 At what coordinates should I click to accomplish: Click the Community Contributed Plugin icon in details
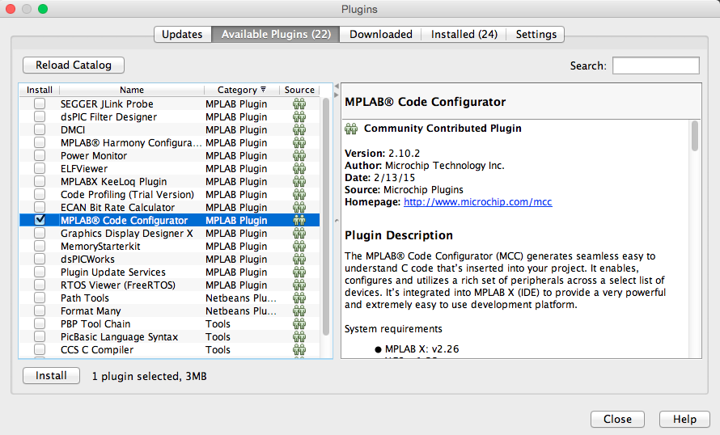click(x=351, y=129)
